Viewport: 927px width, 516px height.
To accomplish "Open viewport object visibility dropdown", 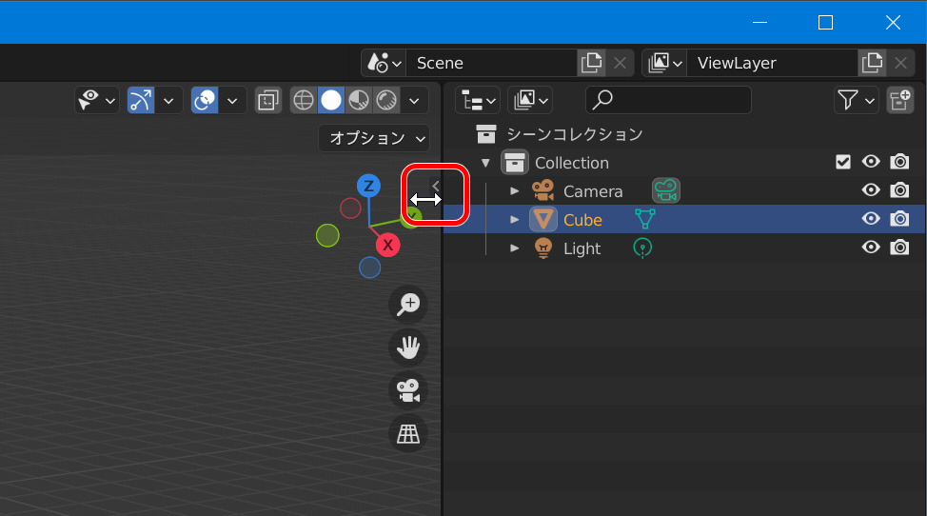I will pyautogui.click(x=97, y=101).
